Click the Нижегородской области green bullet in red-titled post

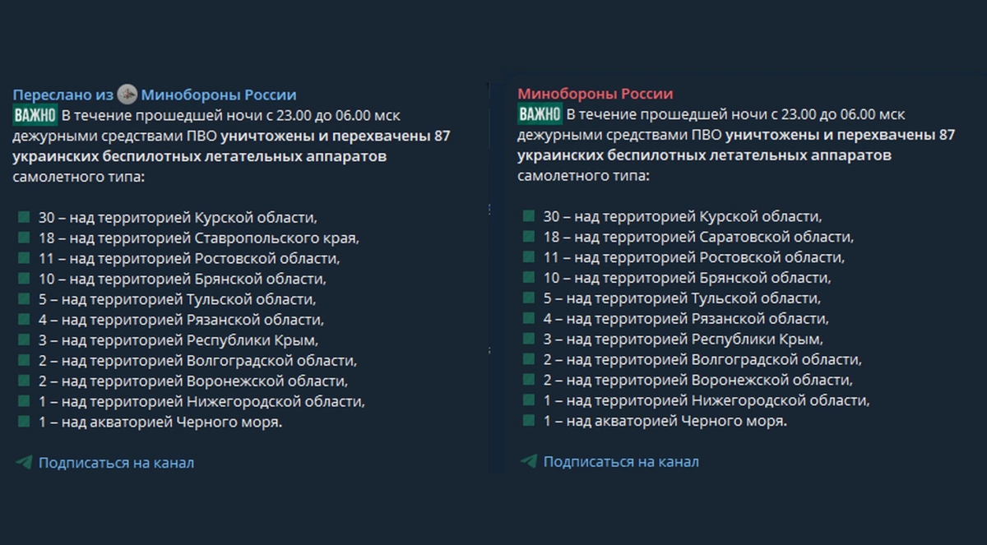coord(529,400)
